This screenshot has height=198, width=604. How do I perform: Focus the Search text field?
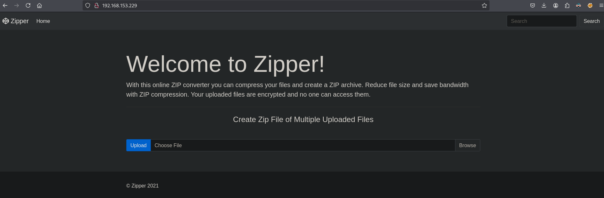click(541, 21)
